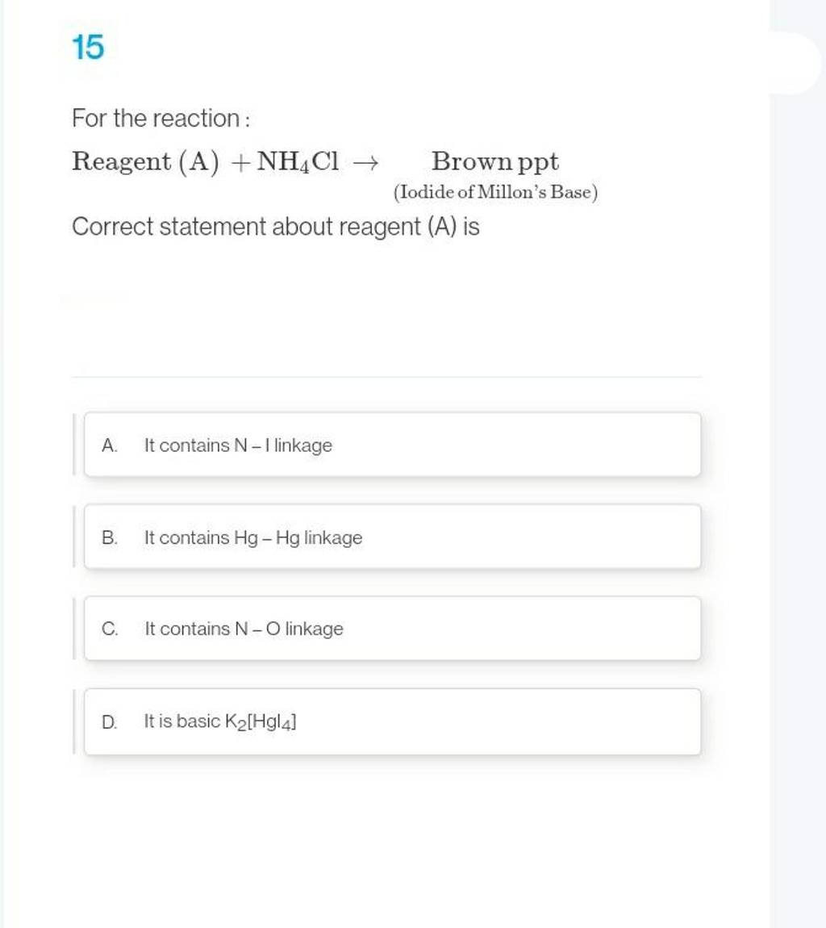Click the vertical bar beside option A
The height and width of the screenshot is (928, 826).
point(74,445)
